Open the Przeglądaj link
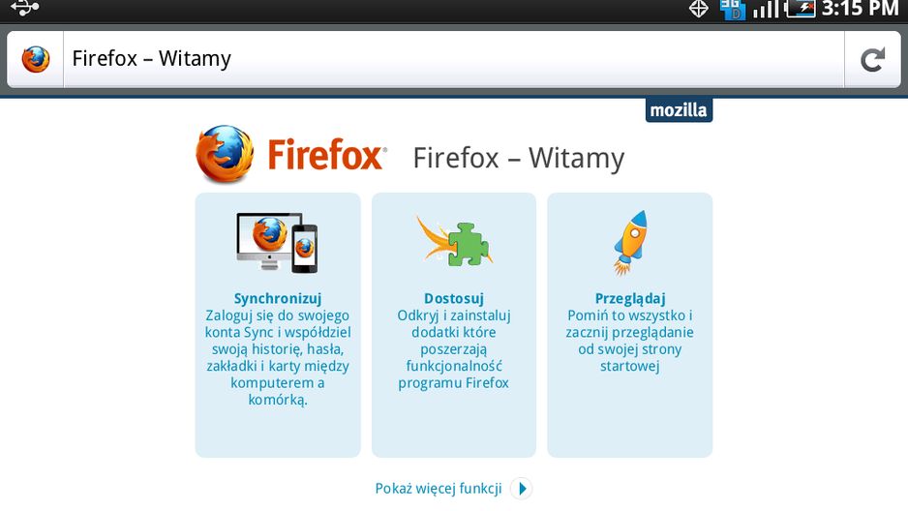Screen dimensions: 908x511 pyautogui.click(x=630, y=299)
